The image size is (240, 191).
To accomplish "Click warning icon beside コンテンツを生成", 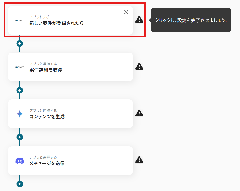I will coord(139,113).
